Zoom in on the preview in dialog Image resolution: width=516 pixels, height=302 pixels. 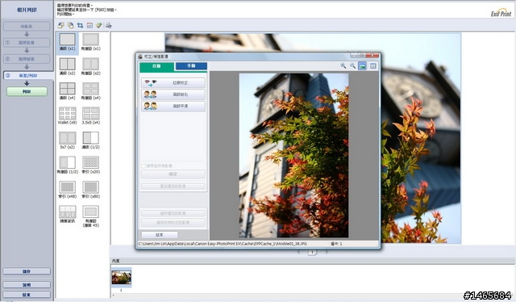coord(343,65)
